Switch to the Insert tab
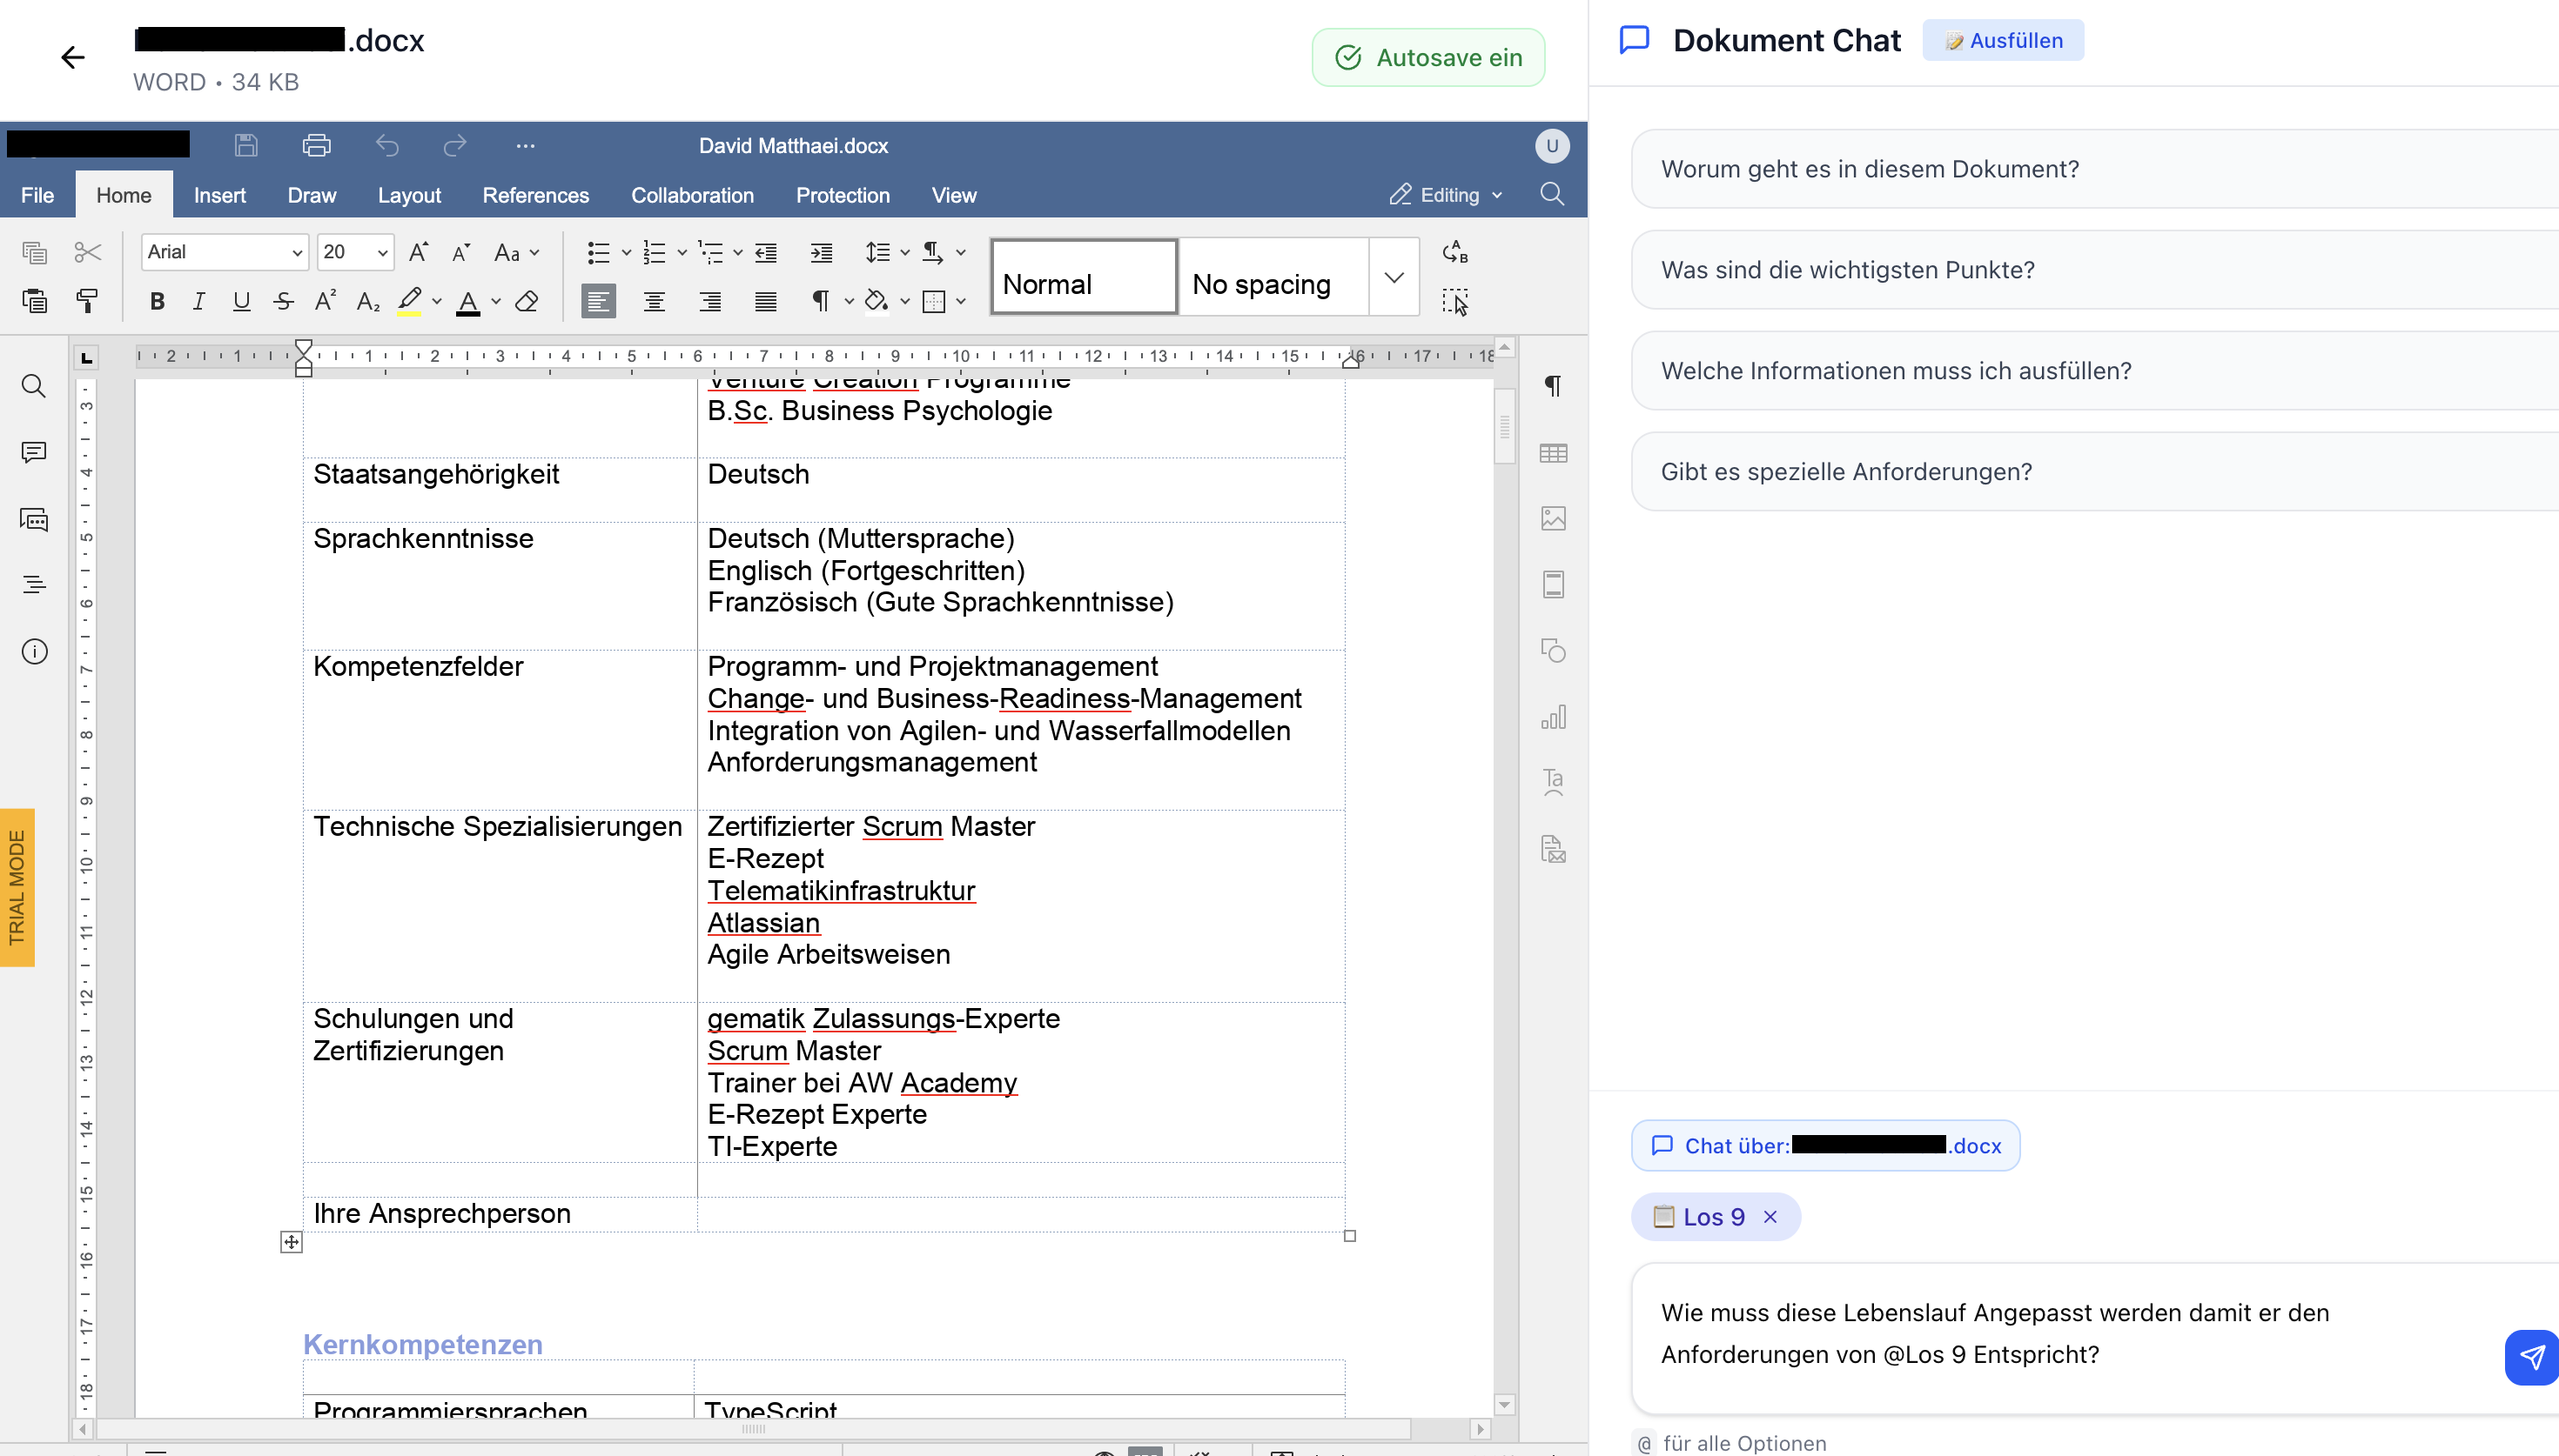 [x=219, y=195]
